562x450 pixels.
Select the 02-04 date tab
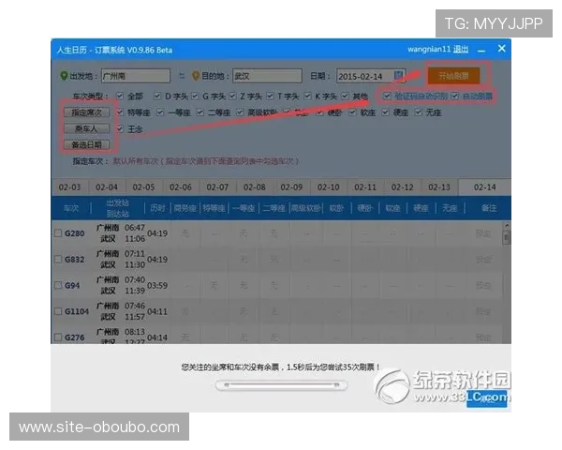click(x=107, y=187)
